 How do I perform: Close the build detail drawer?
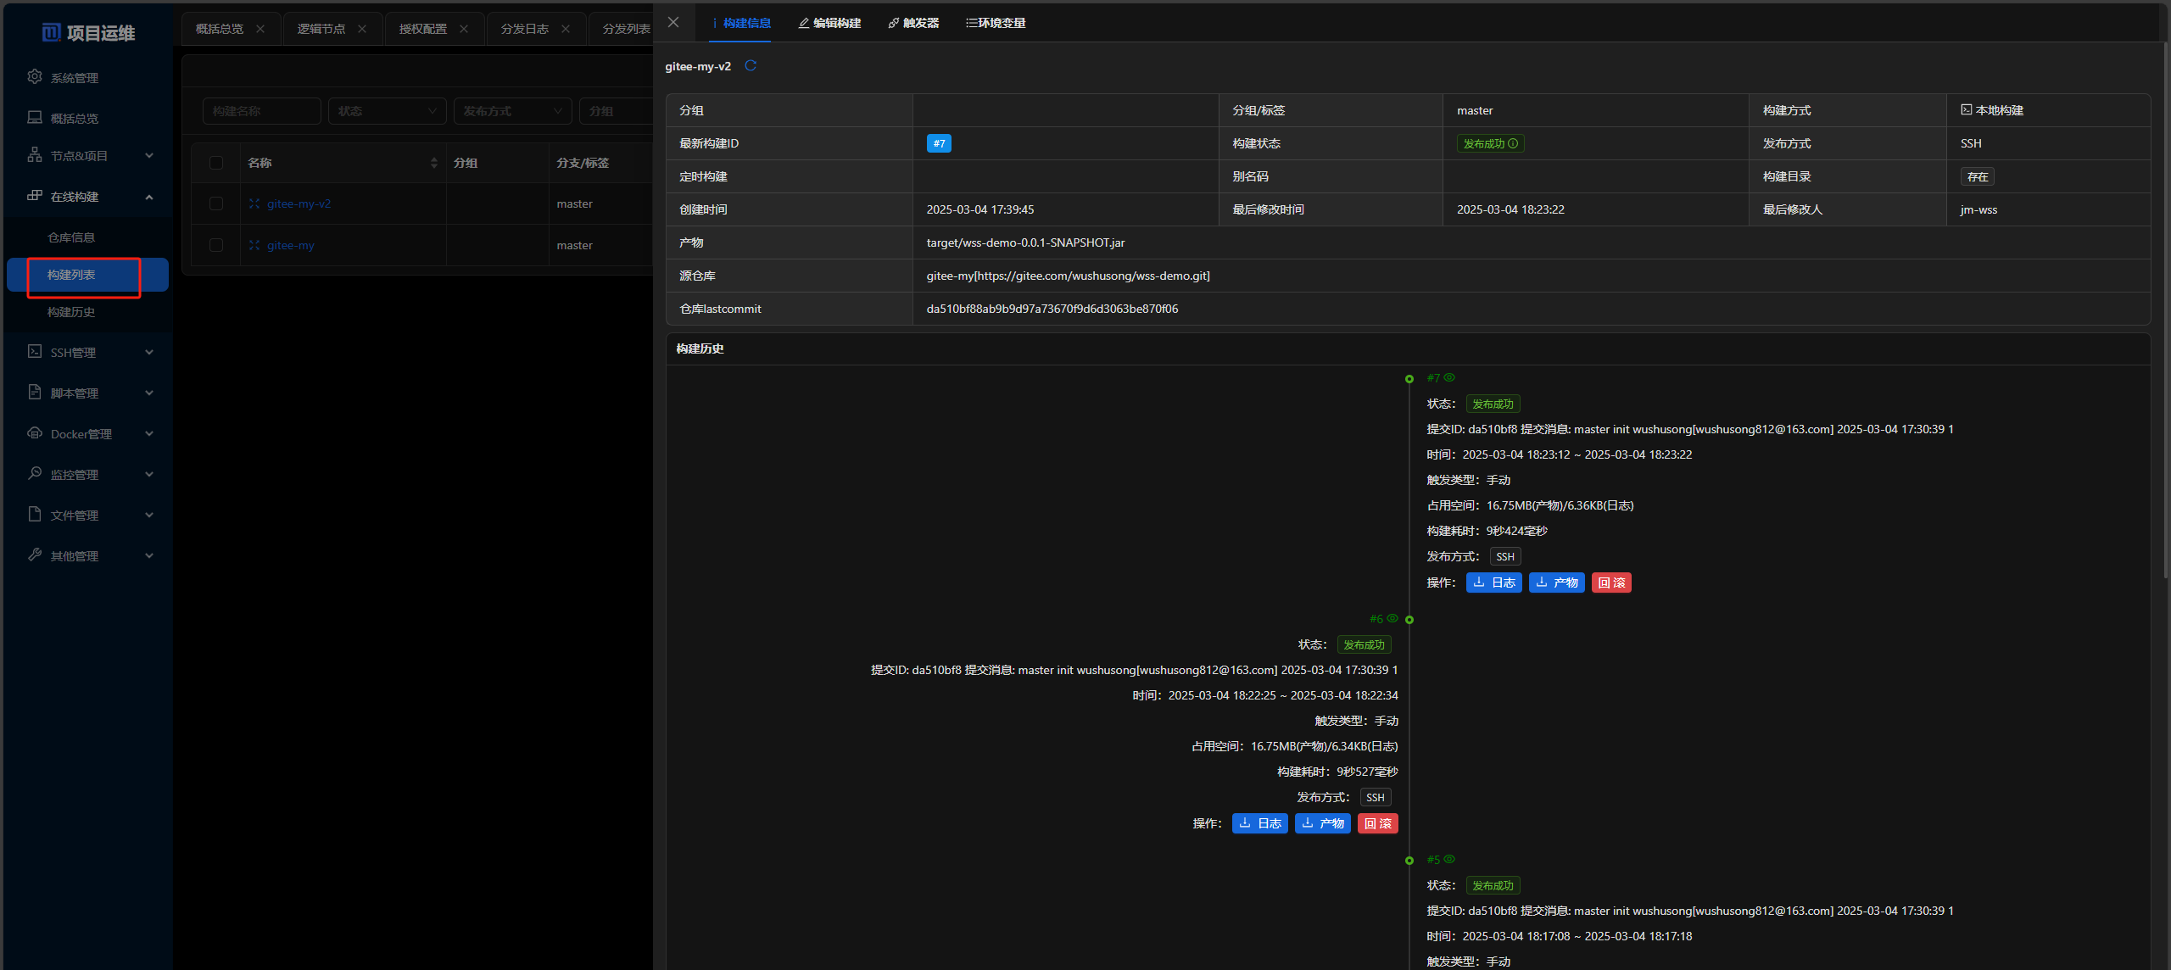point(673,23)
